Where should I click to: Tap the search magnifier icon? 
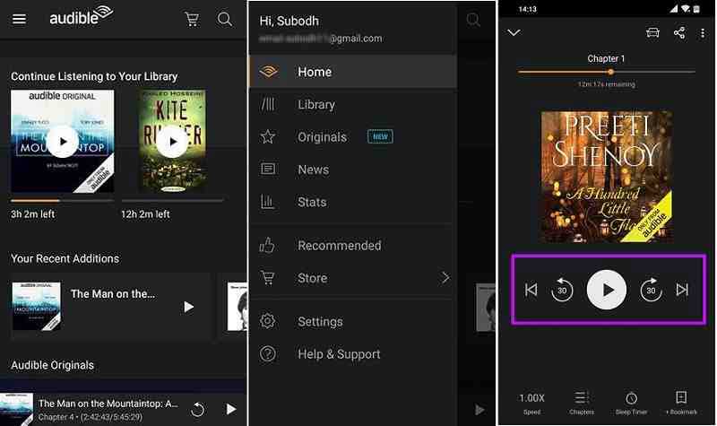[225, 19]
